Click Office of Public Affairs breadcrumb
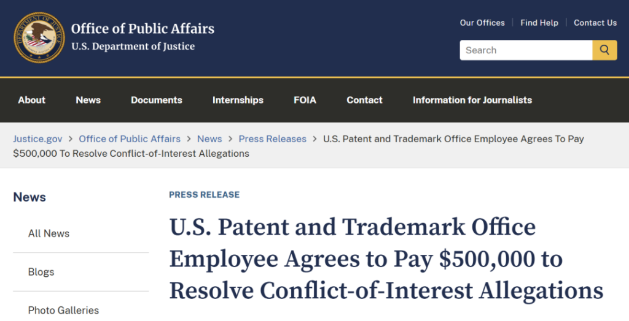Image resolution: width=629 pixels, height=321 pixels. (130, 139)
